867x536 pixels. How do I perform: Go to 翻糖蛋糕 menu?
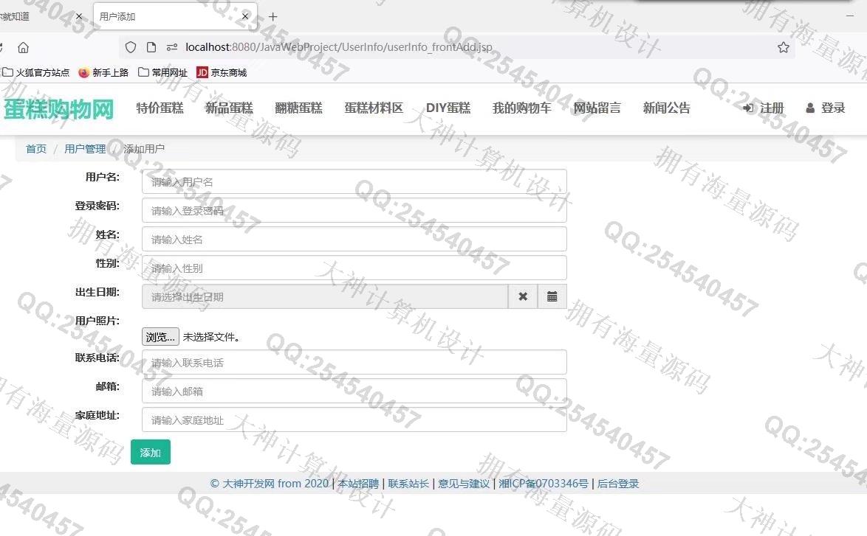(298, 108)
